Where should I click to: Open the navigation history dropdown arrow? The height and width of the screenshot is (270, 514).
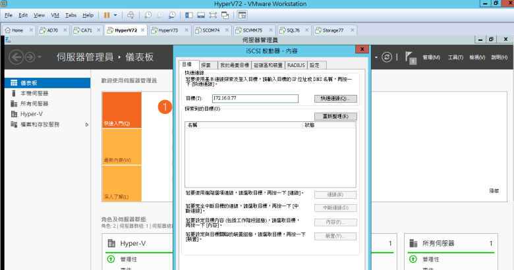coord(40,57)
